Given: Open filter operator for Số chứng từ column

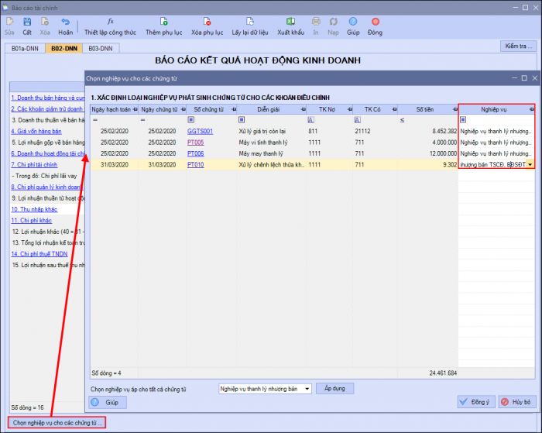Looking at the screenshot, I should [x=190, y=119].
